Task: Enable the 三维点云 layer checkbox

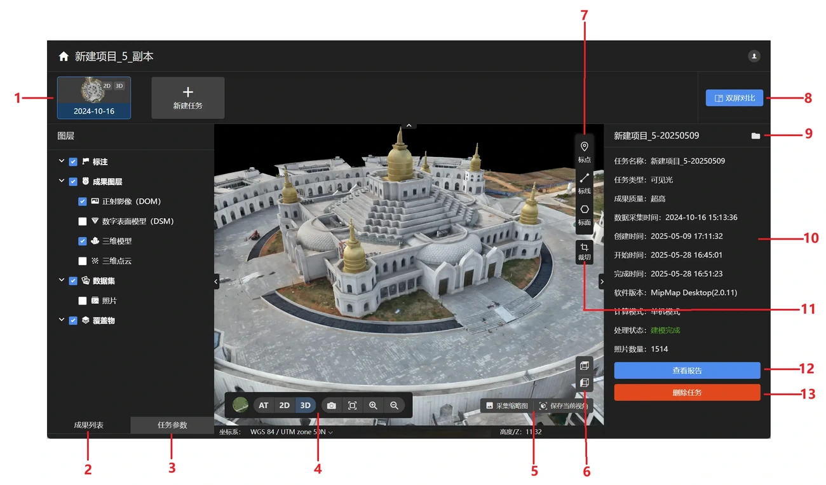Action: pos(83,261)
